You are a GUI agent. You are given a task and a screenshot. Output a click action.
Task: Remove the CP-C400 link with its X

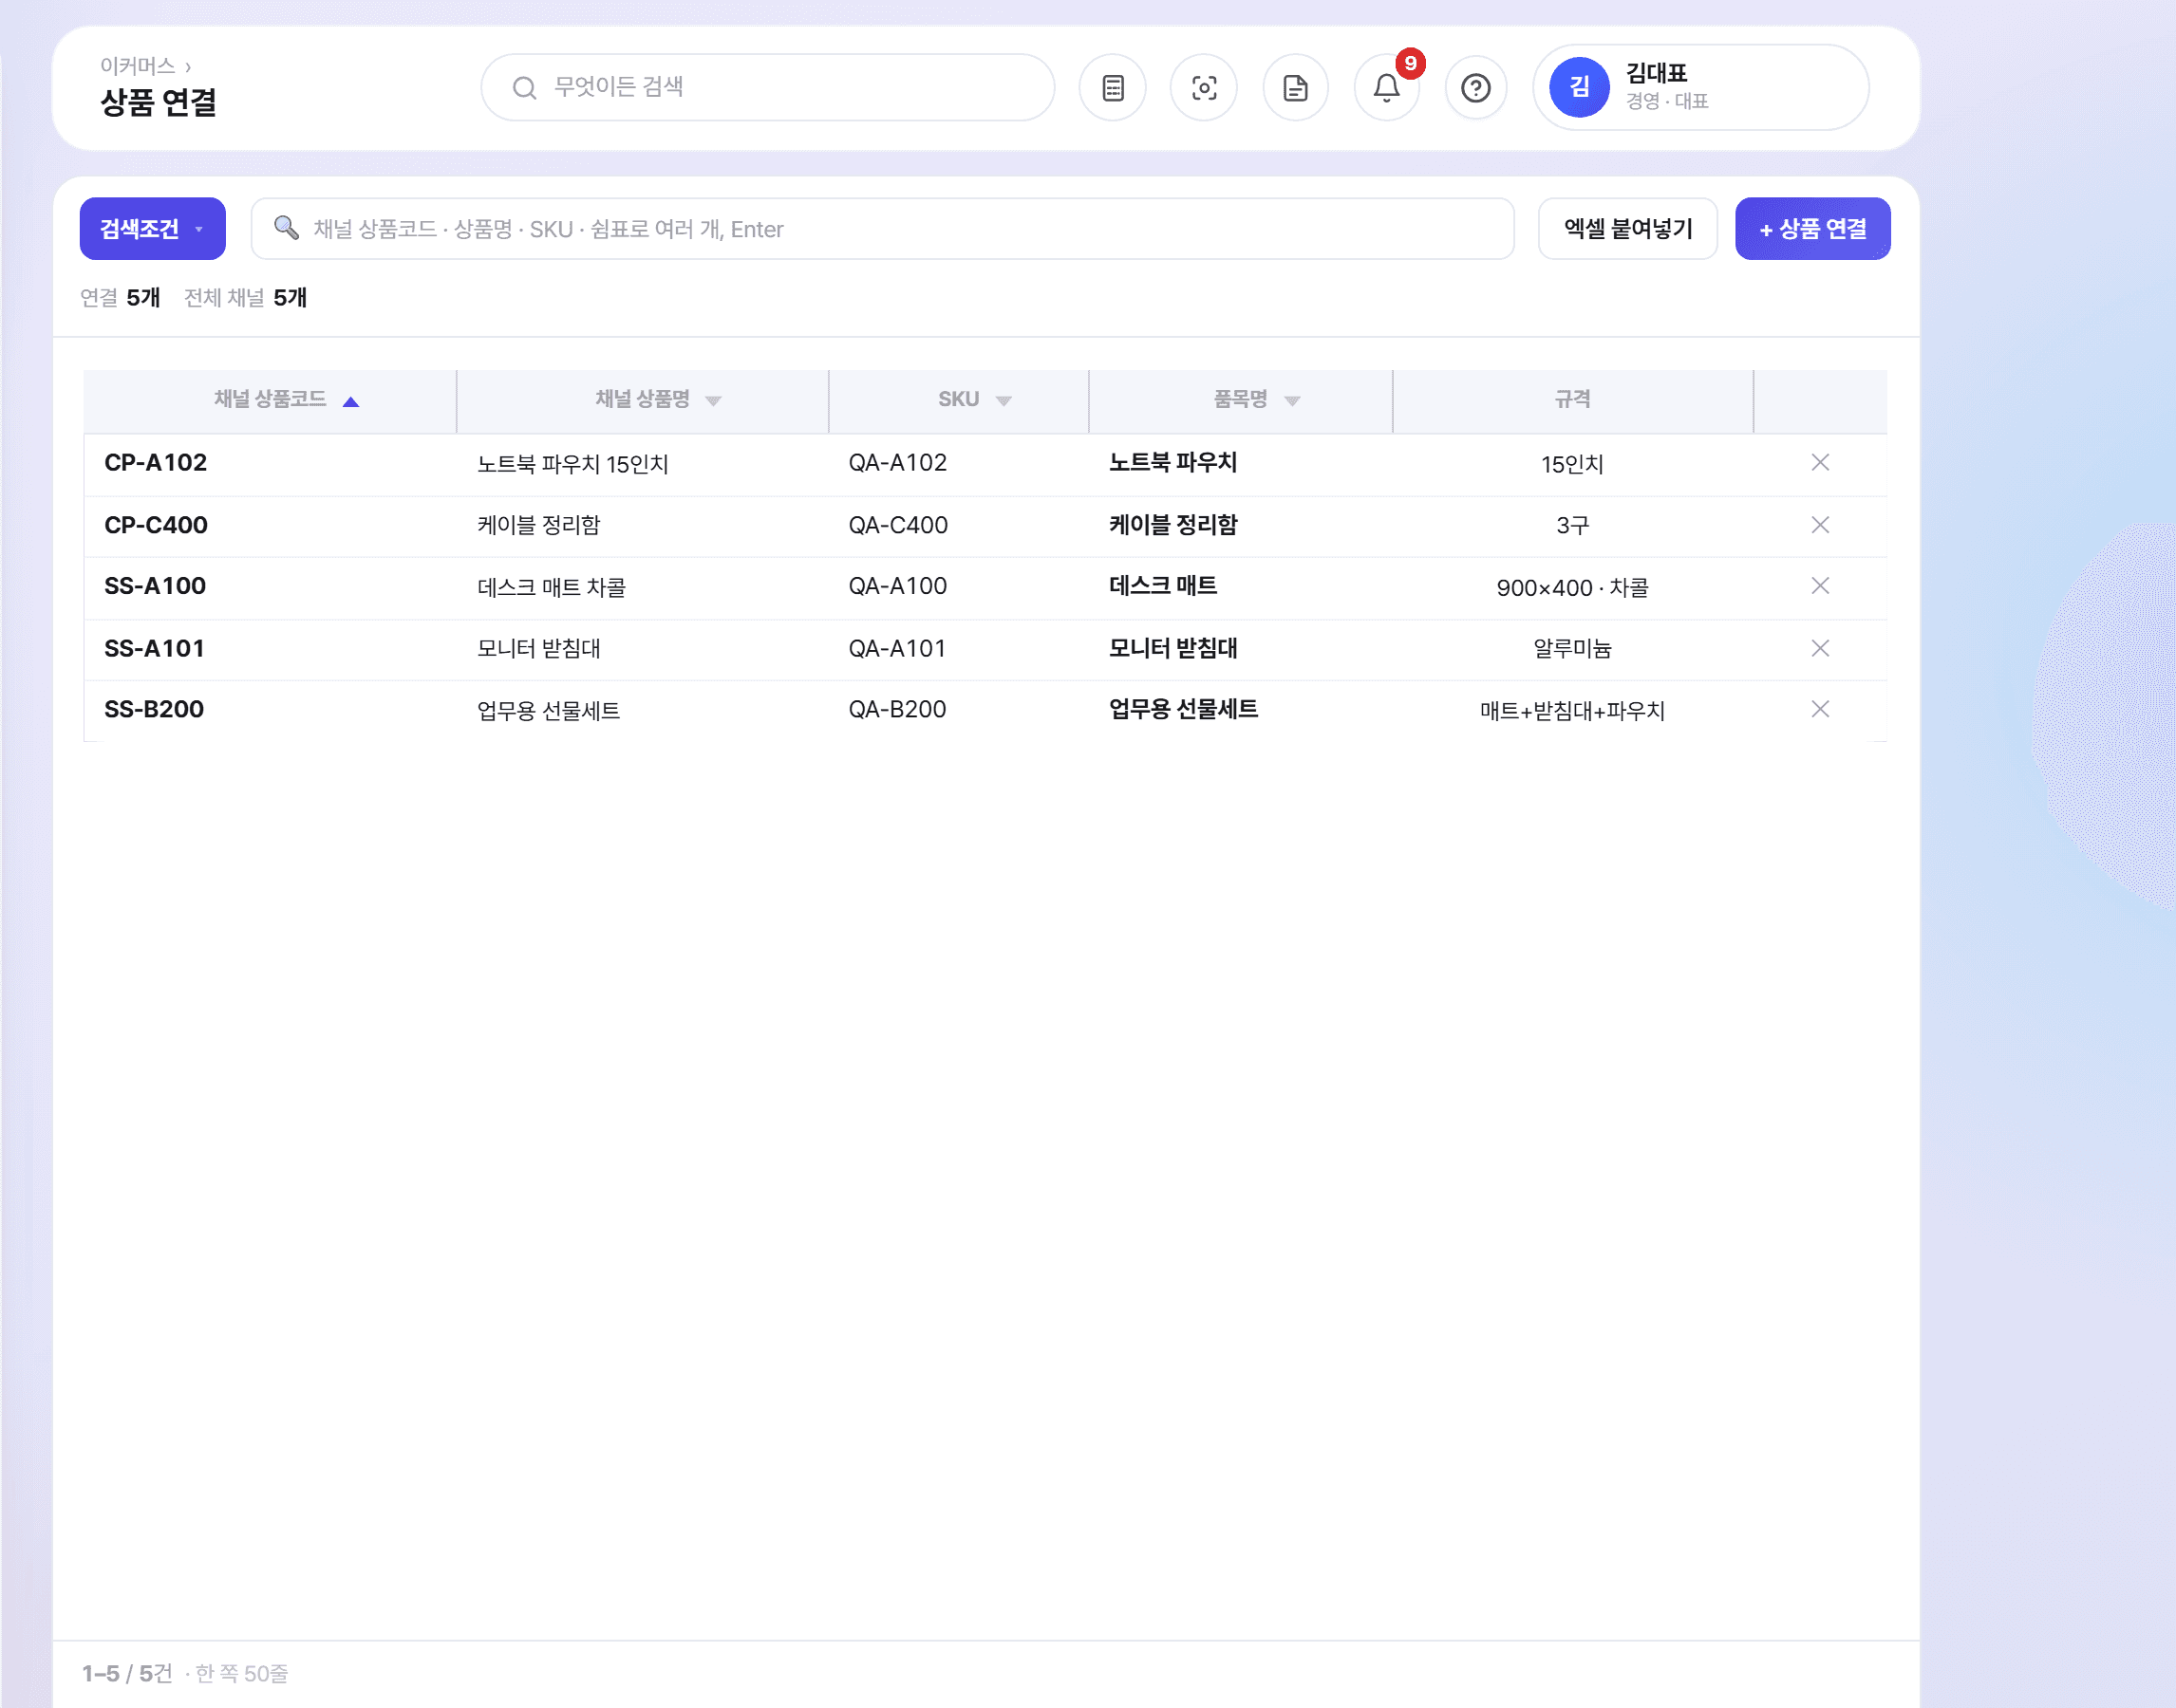tap(1820, 525)
